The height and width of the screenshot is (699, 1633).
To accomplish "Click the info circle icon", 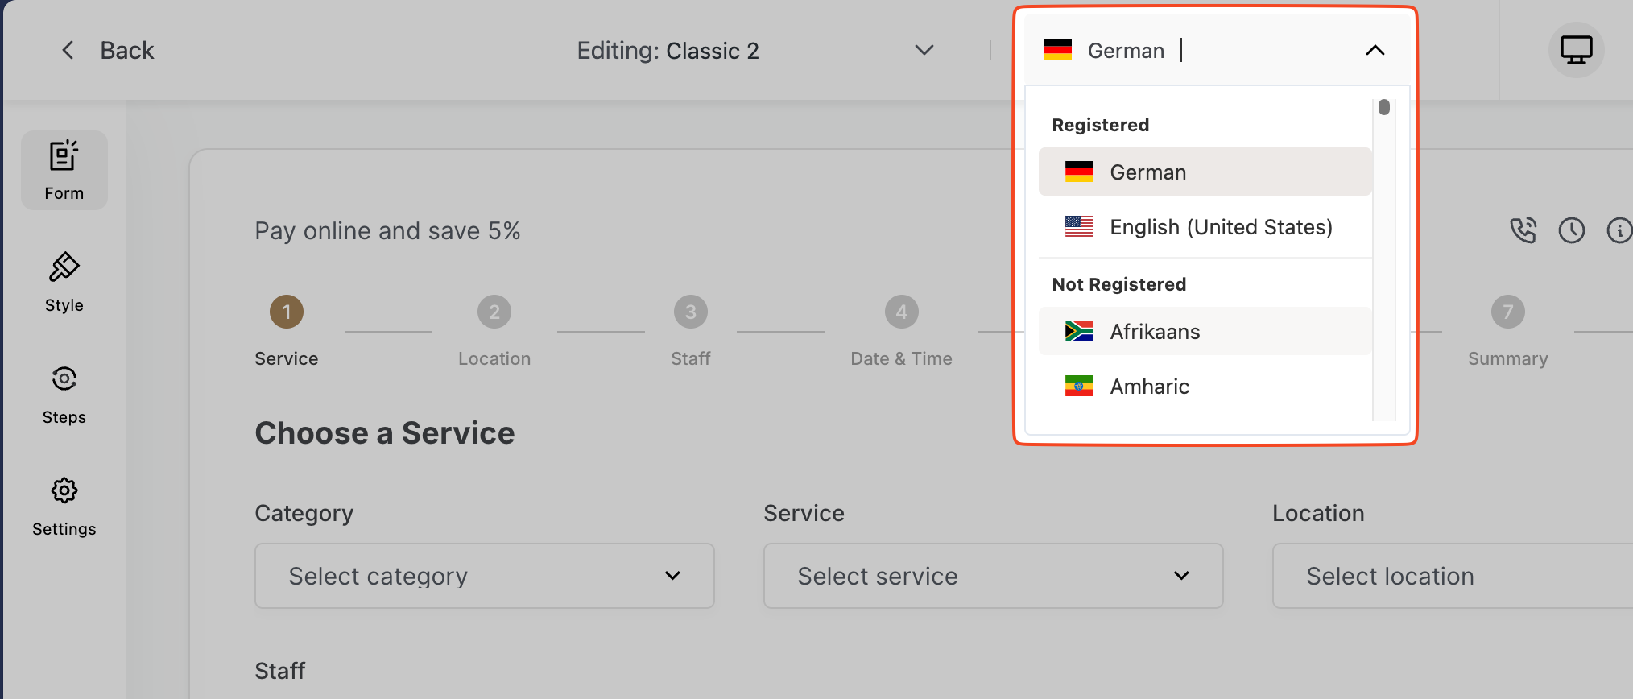I will [x=1619, y=230].
